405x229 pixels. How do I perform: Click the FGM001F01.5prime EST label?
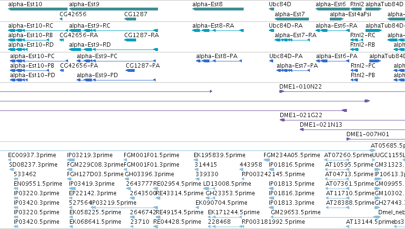pos(151,155)
